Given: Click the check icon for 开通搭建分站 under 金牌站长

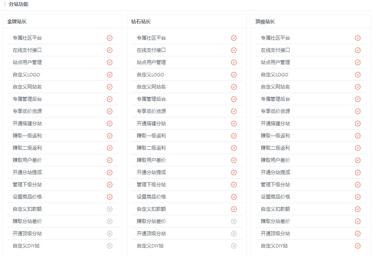Looking at the screenshot, I should [109, 124].
